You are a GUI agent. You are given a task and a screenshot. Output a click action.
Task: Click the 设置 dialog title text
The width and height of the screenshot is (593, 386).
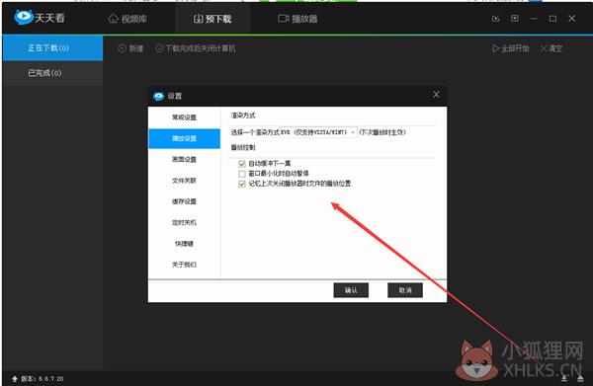coord(175,96)
